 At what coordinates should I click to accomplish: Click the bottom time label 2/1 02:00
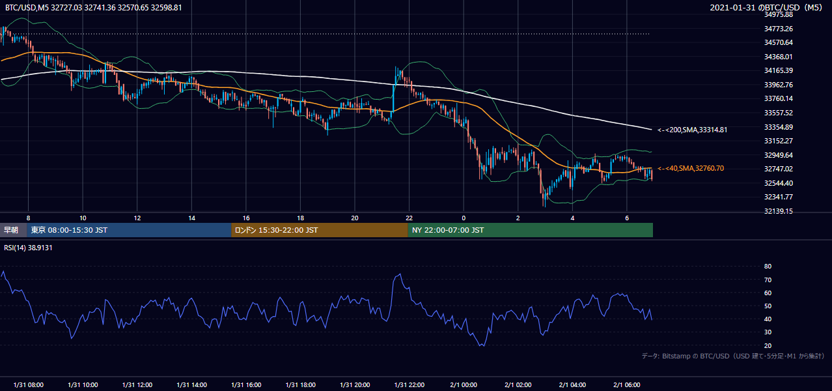pyautogui.click(x=518, y=384)
